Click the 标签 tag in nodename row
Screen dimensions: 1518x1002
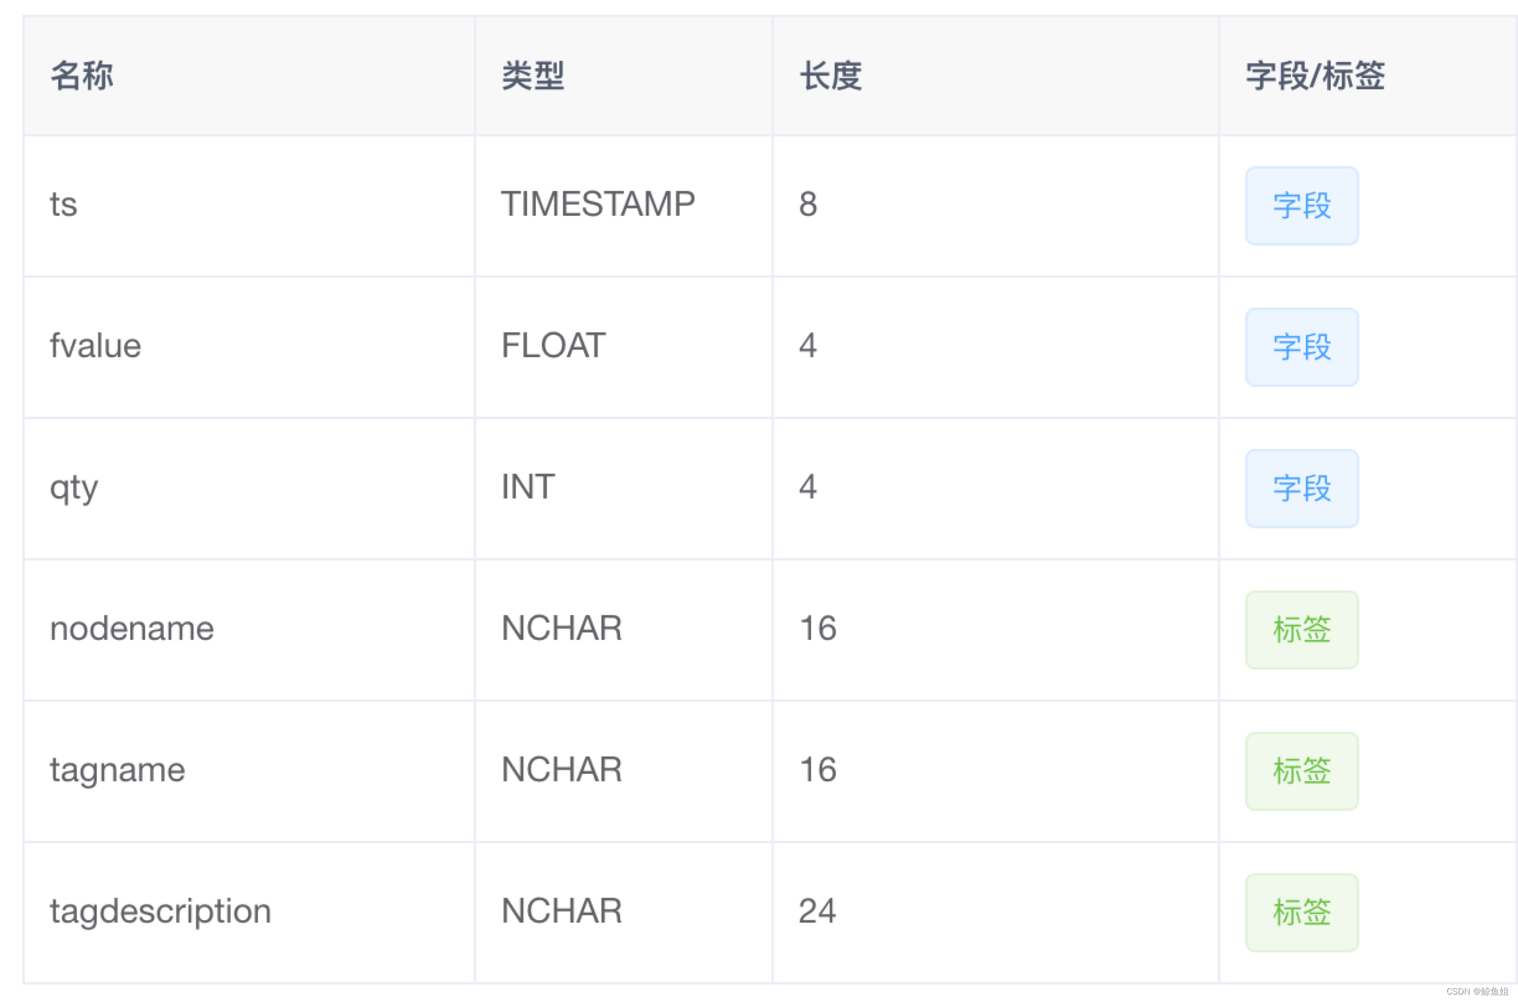pos(1301,629)
